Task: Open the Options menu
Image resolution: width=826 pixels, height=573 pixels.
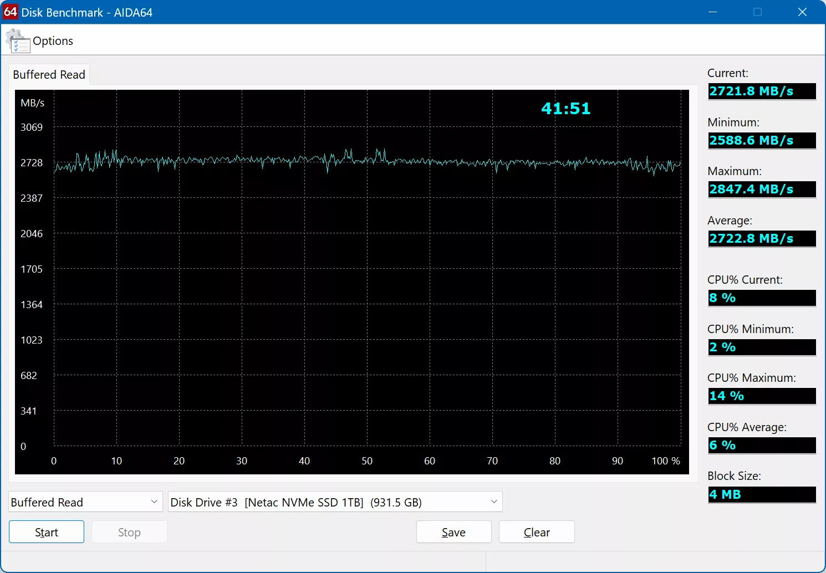Action: coord(53,41)
